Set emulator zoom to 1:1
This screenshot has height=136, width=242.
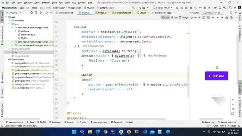(233, 109)
